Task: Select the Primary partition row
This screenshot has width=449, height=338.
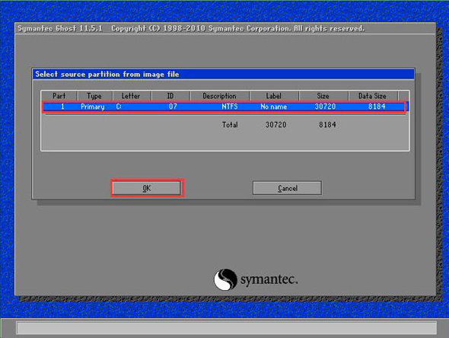Action: pos(224,107)
